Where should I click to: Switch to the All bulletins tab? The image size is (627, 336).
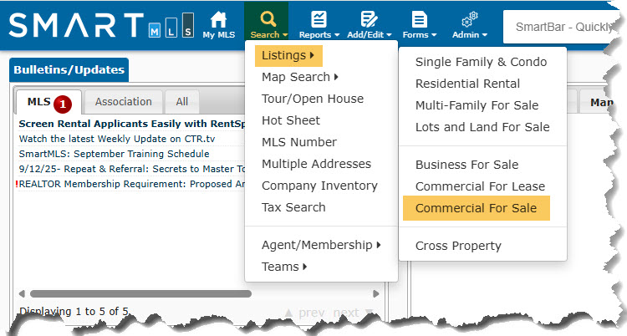[182, 102]
